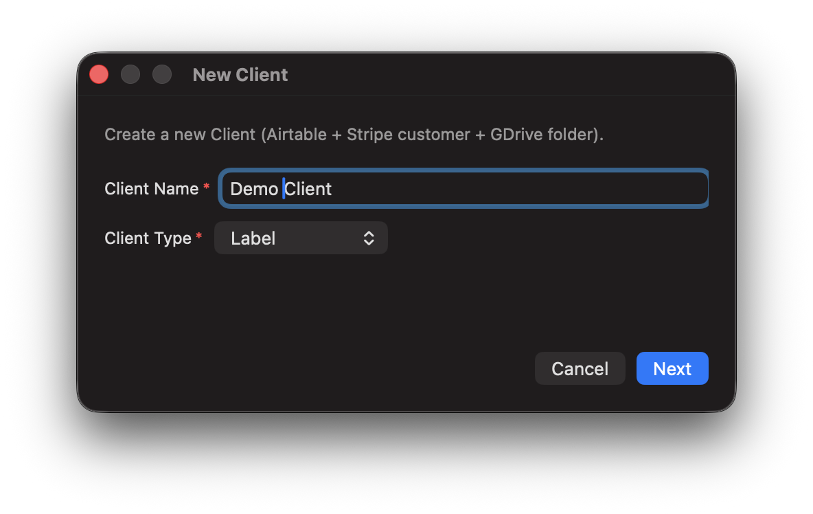Click the New Client window title
813x514 pixels.
tap(240, 75)
